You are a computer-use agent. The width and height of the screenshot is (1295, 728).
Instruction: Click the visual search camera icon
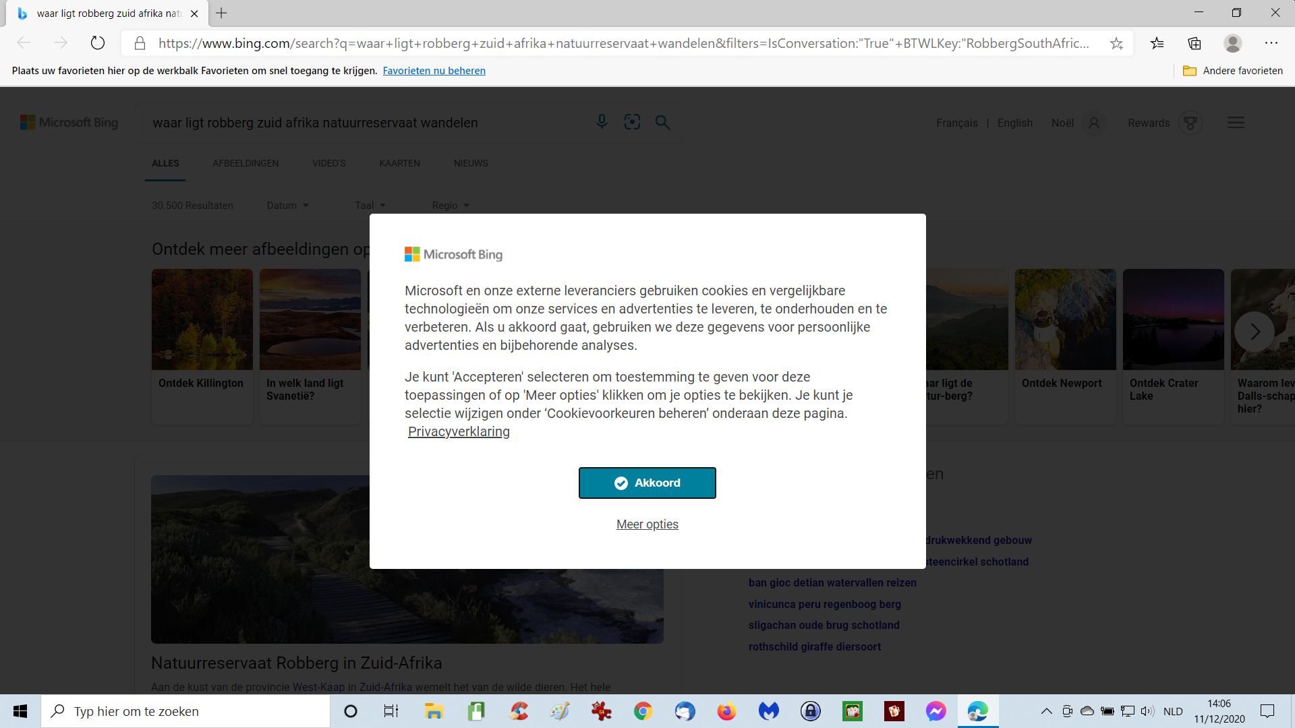pos(632,122)
